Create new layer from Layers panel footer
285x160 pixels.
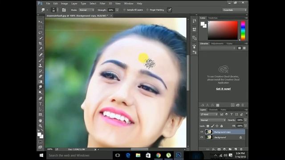pos(236,149)
